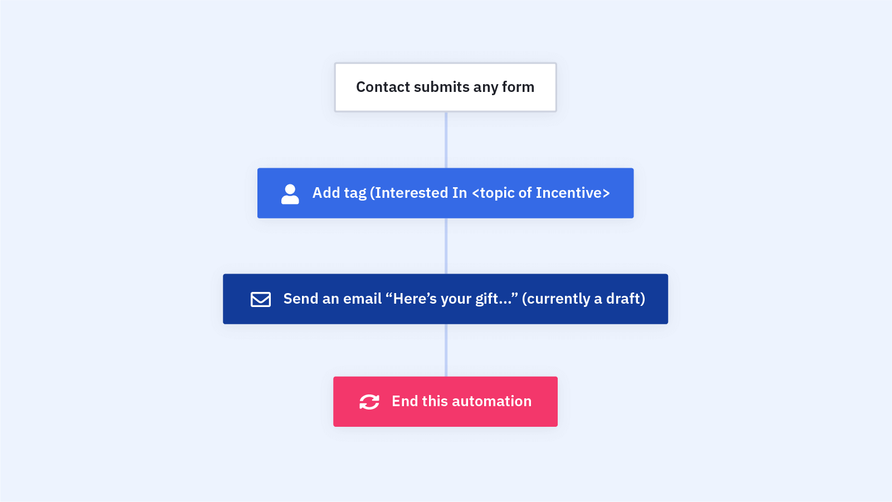Click the "Add tag" words in the blue block

(339, 193)
